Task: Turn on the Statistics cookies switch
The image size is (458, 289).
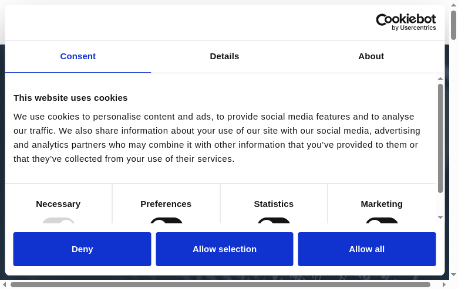Action: coord(274,221)
